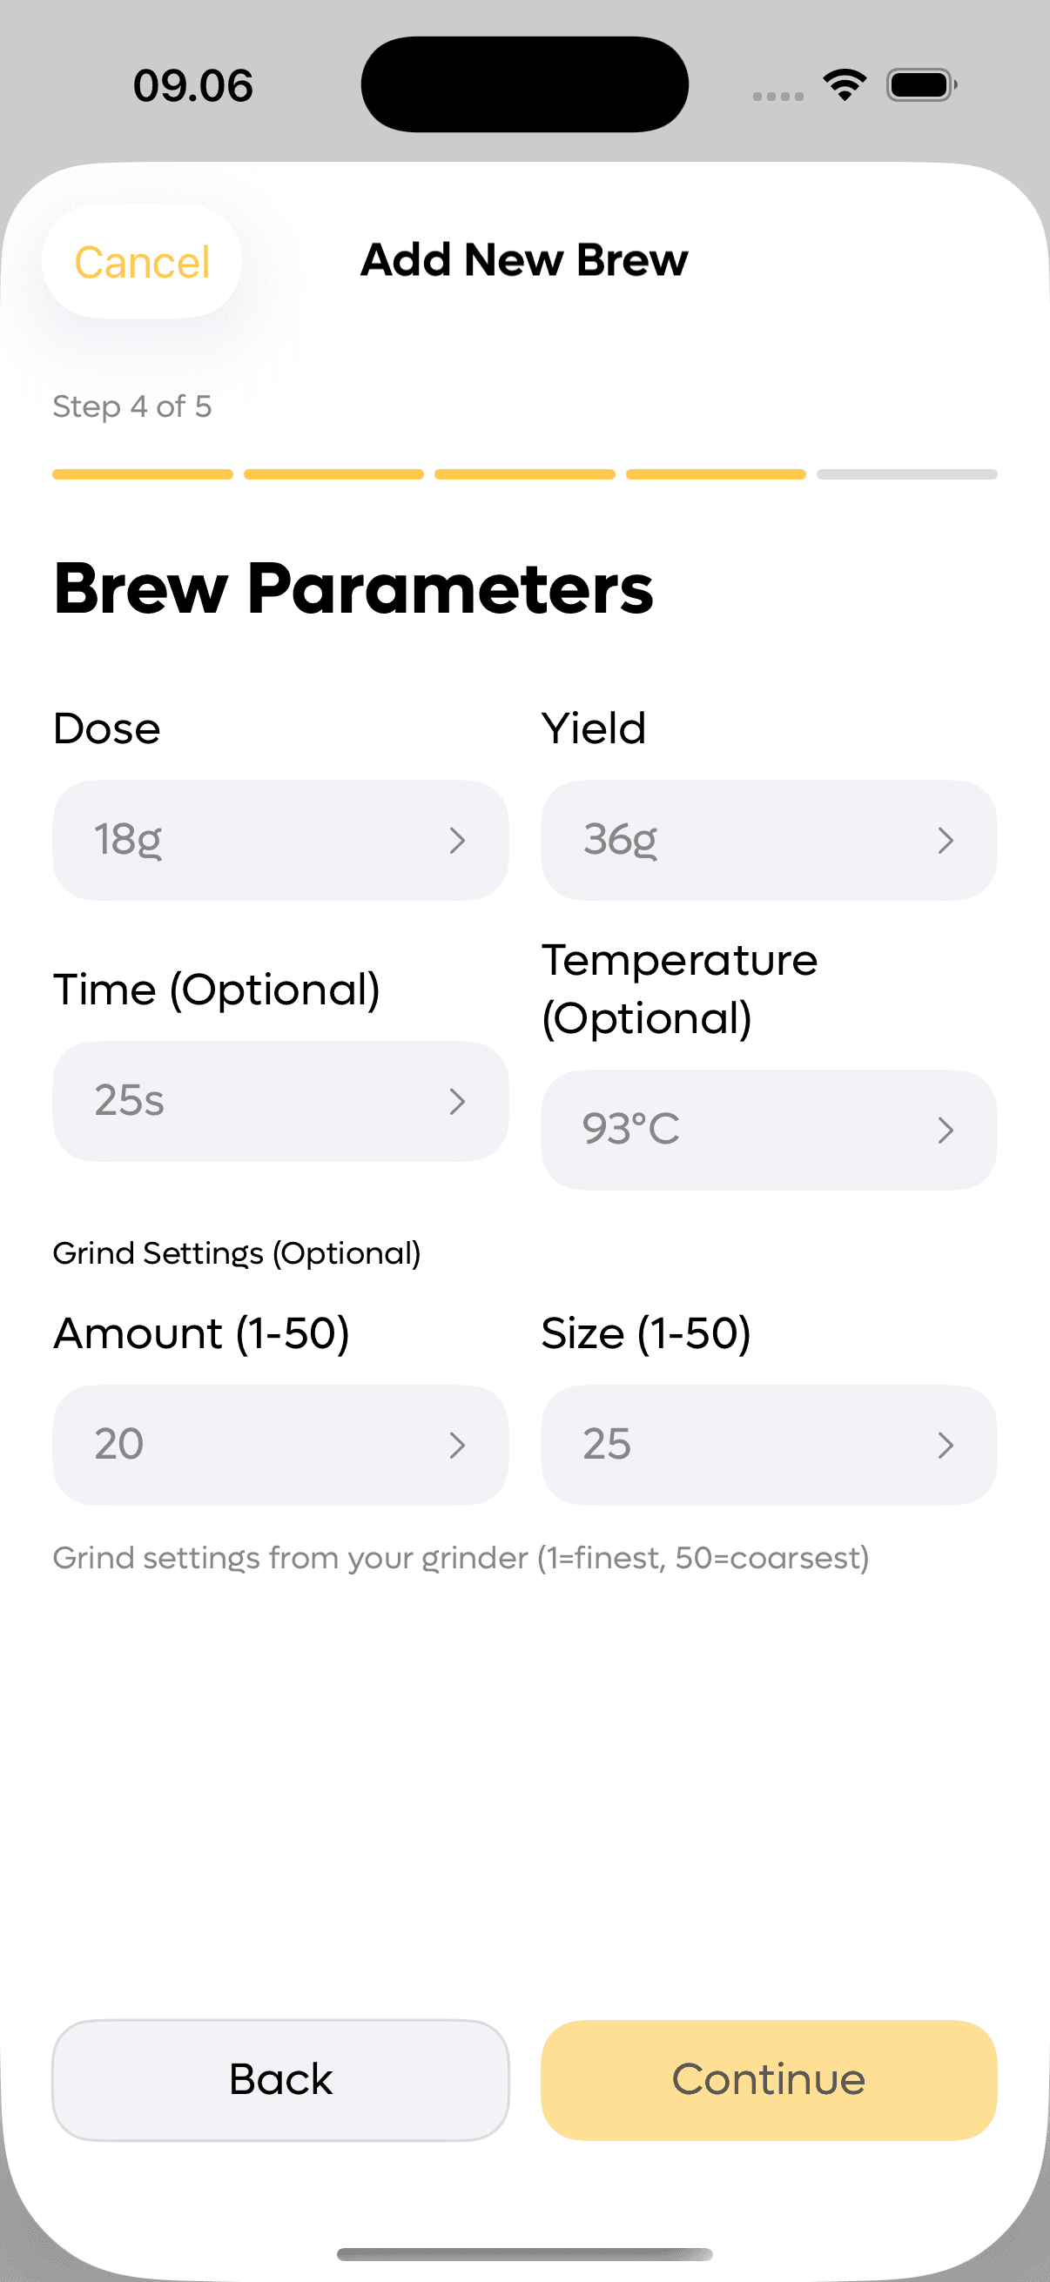Open the Time 25s picker

point(280,1101)
